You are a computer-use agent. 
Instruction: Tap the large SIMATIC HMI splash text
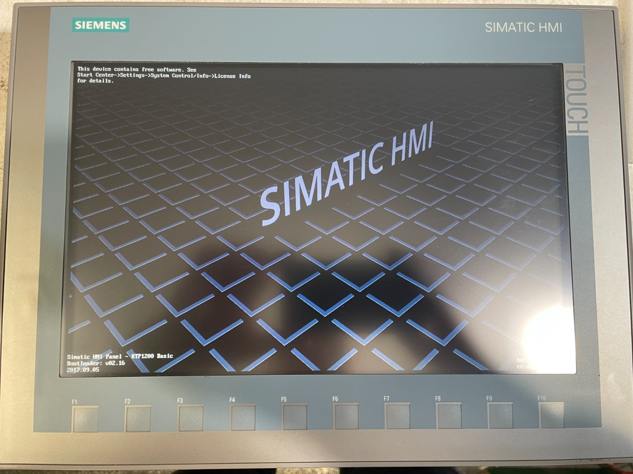(x=347, y=173)
